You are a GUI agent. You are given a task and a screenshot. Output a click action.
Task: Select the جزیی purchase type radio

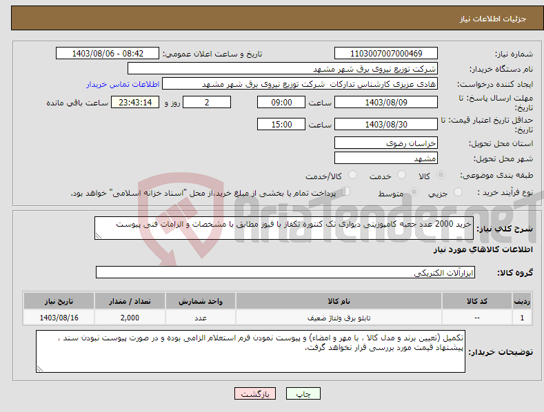pos(458,192)
